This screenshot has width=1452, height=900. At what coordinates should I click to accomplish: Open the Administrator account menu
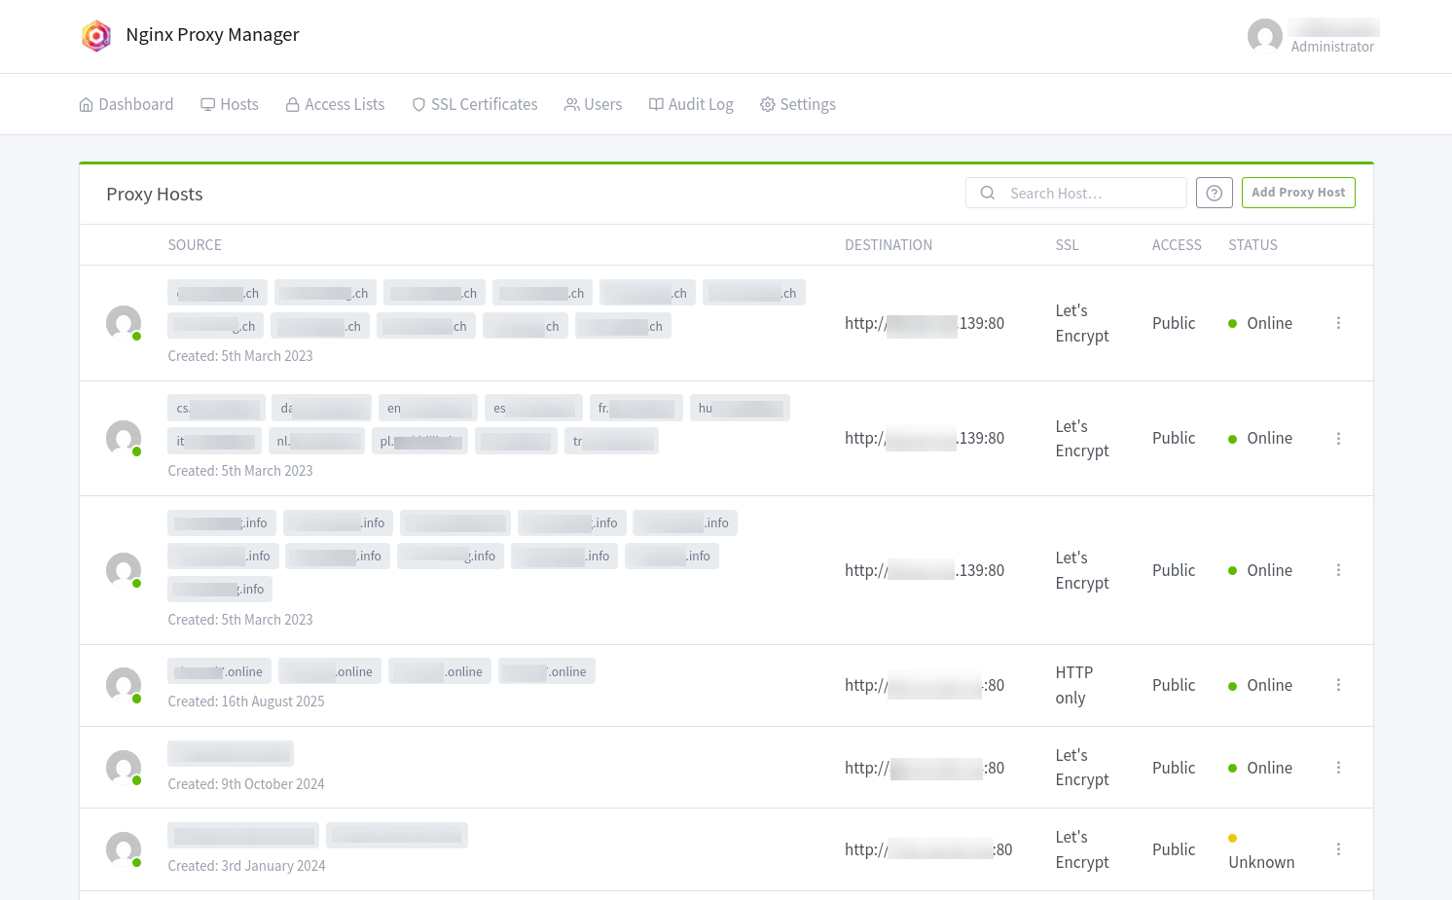click(x=1331, y=37)
